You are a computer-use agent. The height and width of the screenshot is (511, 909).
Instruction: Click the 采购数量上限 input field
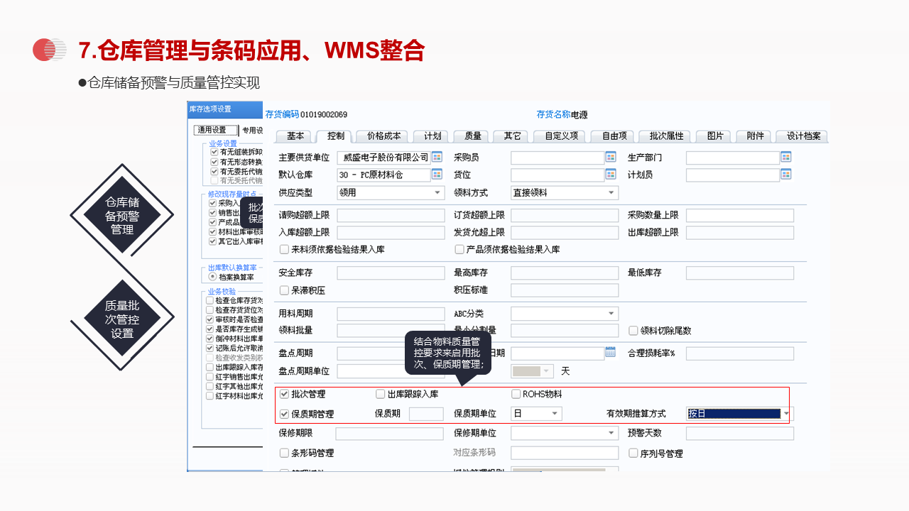(x=740, y=215)
